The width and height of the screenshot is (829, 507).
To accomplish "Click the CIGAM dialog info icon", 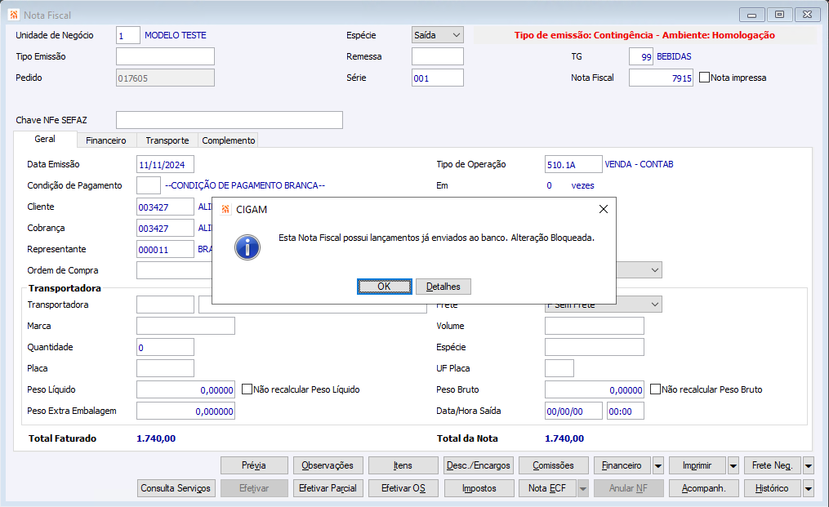I will click(247, 247).
